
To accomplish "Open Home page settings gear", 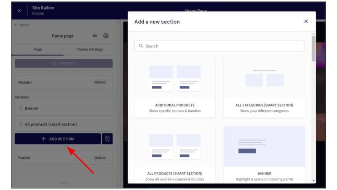I will point(106,36).
